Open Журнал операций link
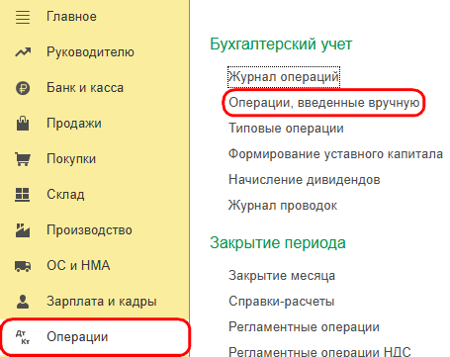 click(x=284, y=77)
